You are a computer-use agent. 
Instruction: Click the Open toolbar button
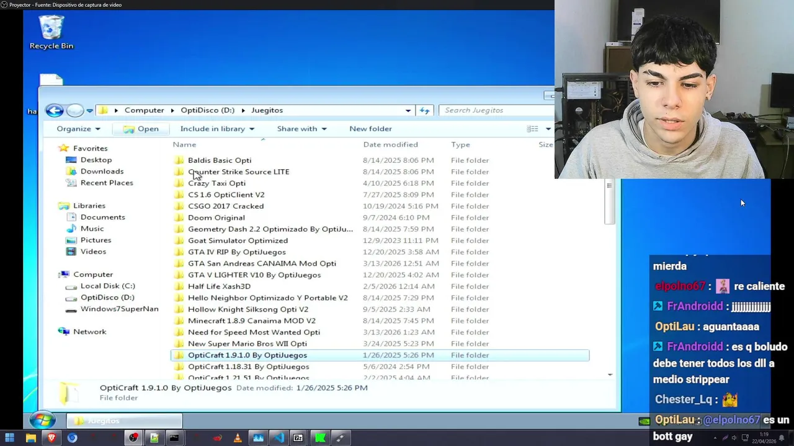[x=141, y=129]
